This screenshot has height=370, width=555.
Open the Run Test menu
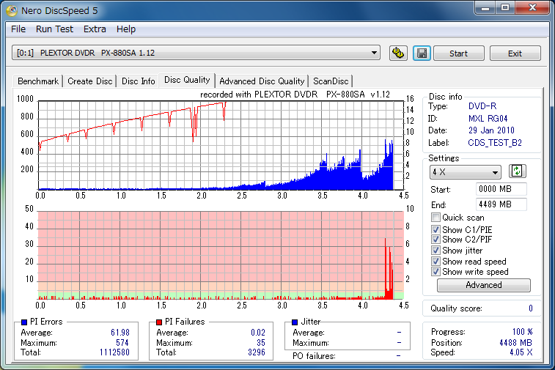point(54,29)
